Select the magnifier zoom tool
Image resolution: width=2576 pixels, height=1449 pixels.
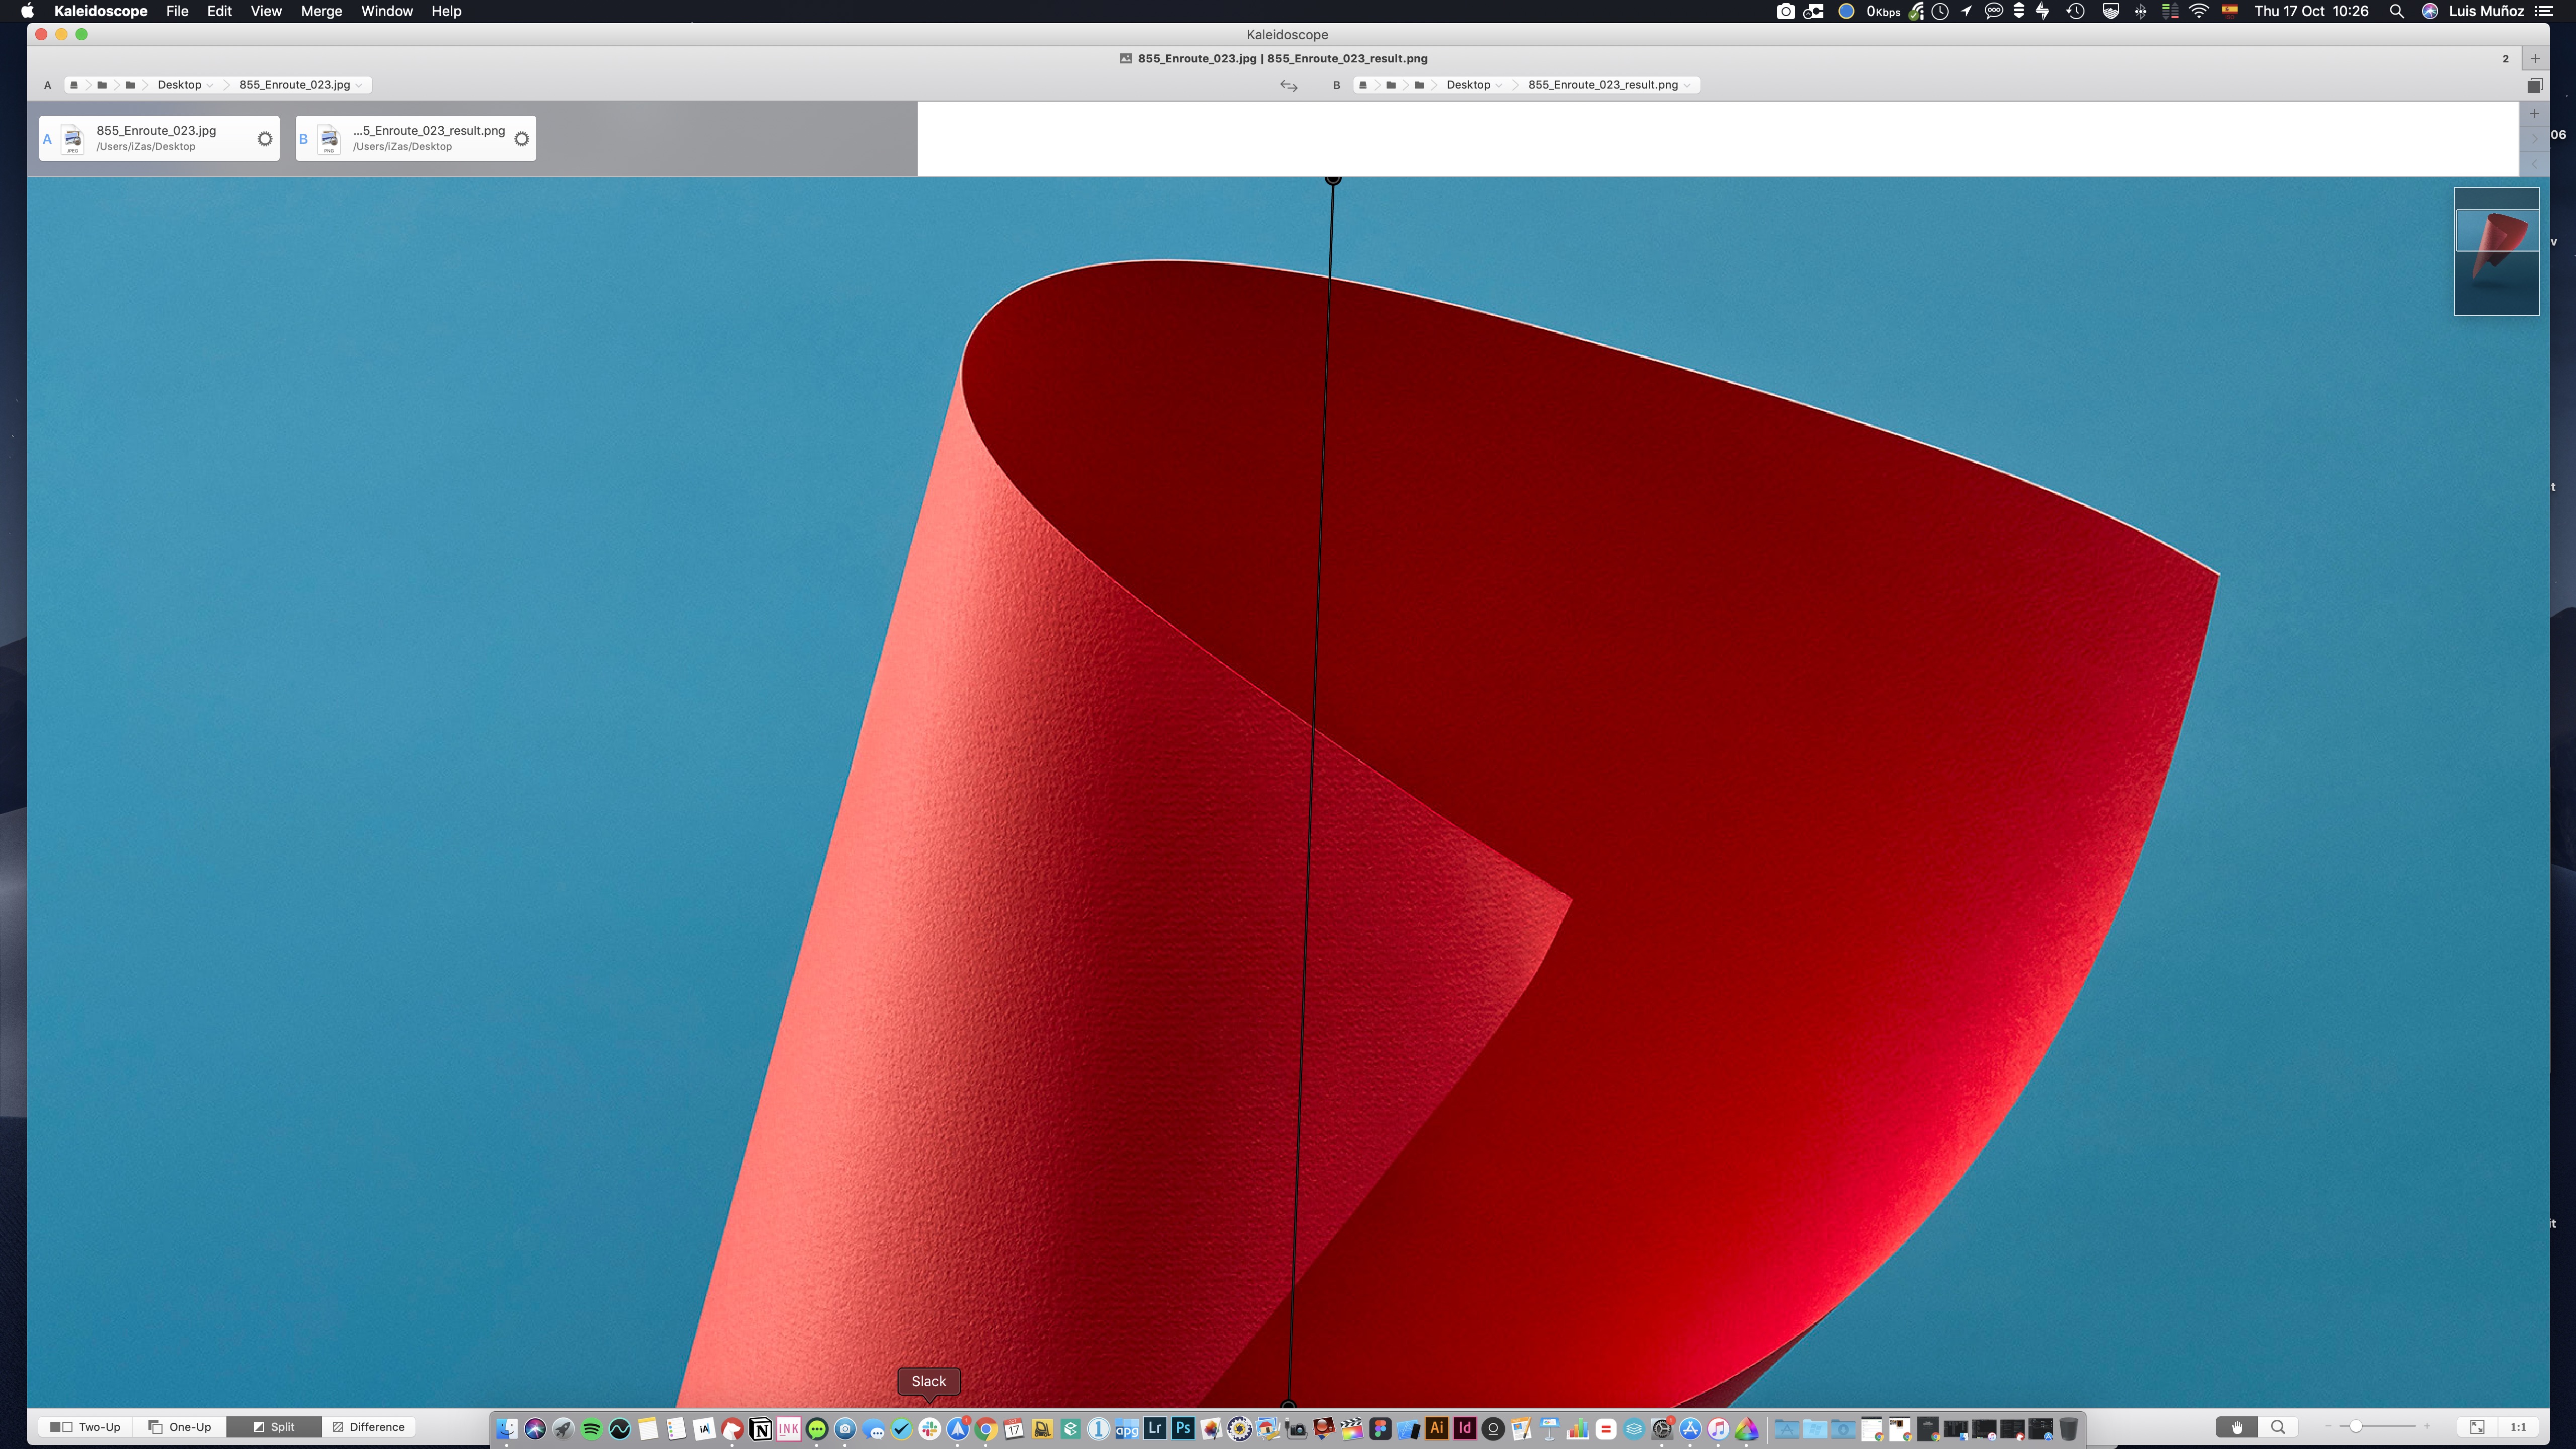click(2278, 1427)
